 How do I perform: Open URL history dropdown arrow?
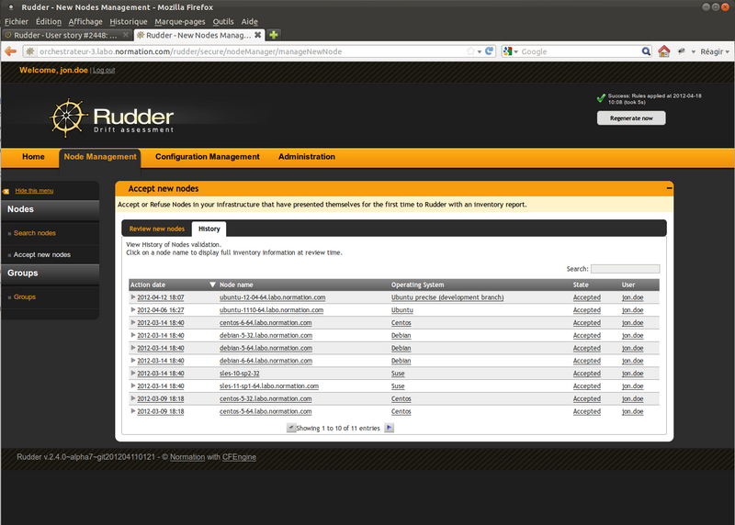pos(480,51)
